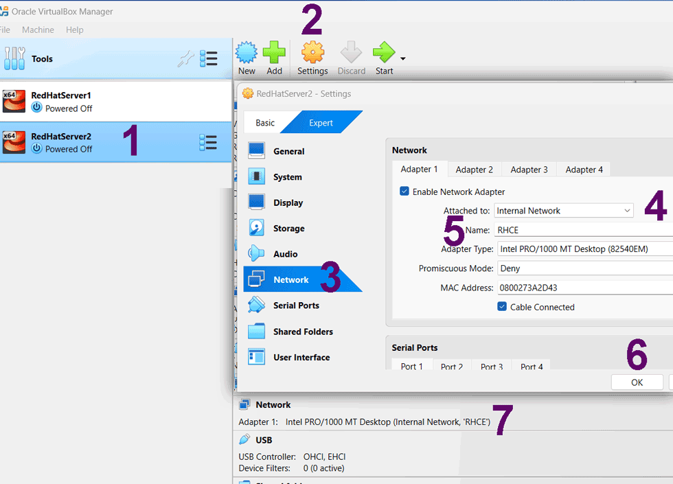Click the Network heading in details pane

[273, 404]
